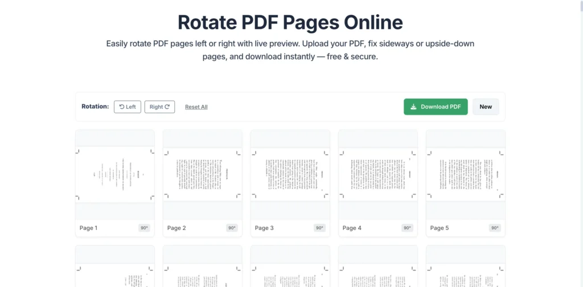The width and height of the screenshot is (583, 287).
Task: Click the Page 4 label
Action: [x=352, y=228]
